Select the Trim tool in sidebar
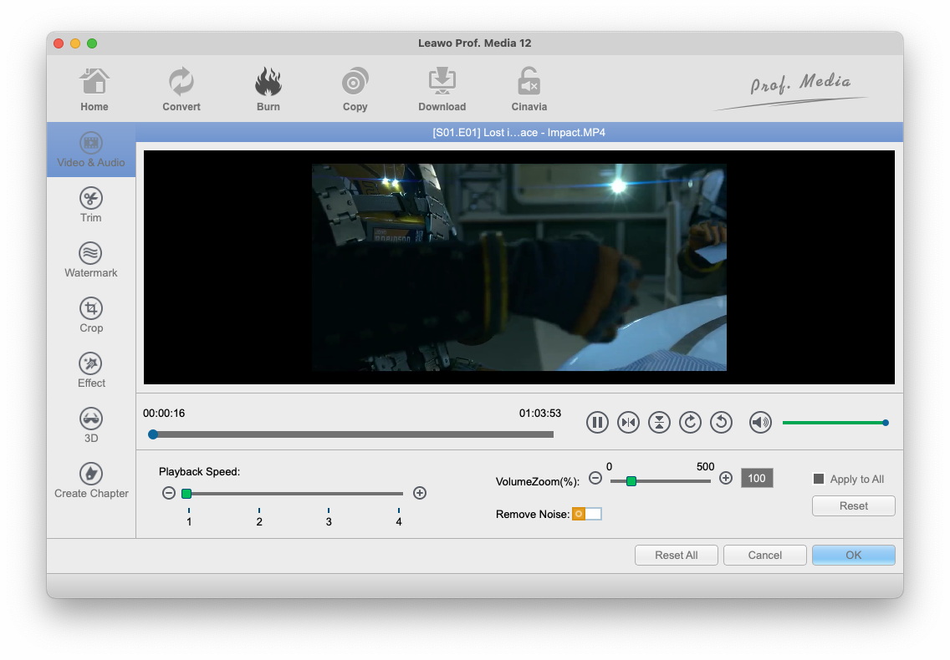Image resolution: width=950 pixels, height=660 pixels. (91, 205)
